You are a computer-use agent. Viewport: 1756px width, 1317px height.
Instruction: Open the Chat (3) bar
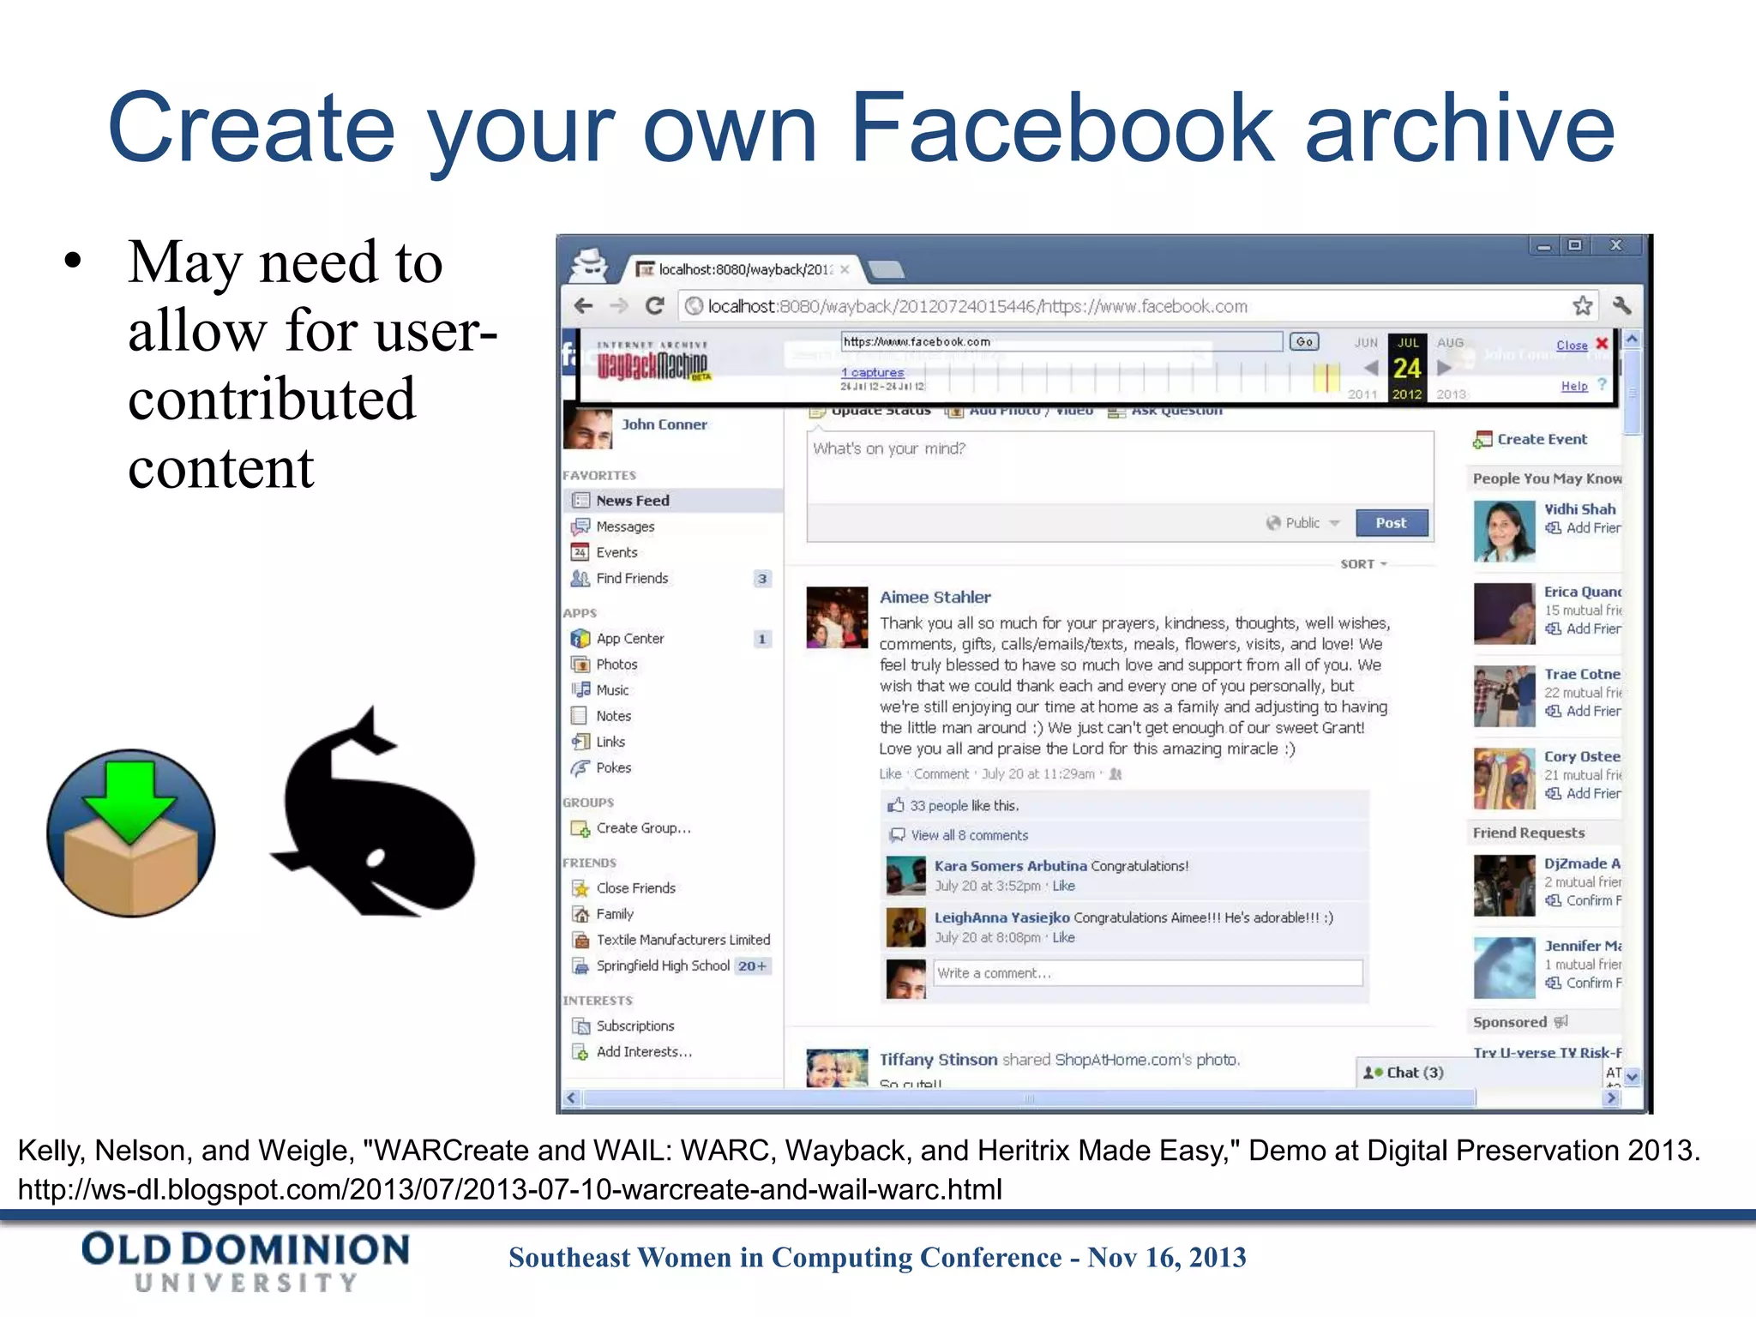point(1479,1073)
